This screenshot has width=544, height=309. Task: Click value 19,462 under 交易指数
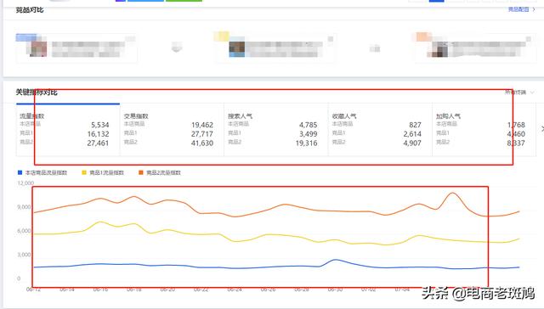[x=202, y=125]
